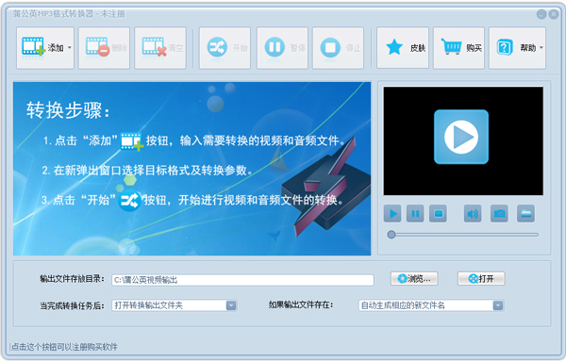Stop preview playback under the video

click(438, 214)
